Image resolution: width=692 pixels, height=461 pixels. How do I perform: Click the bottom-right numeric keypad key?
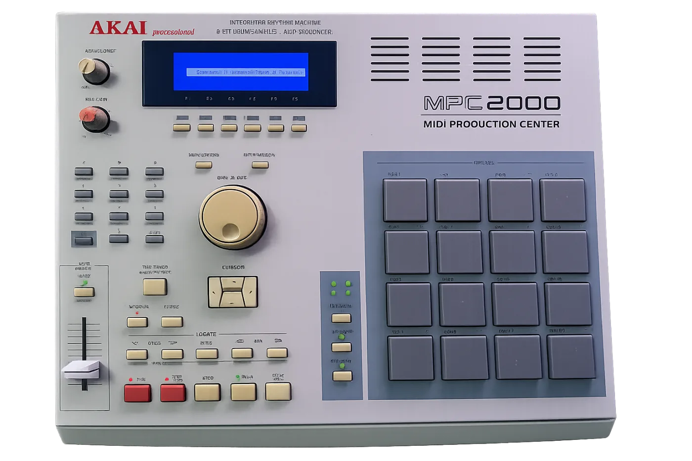point(154,239)
